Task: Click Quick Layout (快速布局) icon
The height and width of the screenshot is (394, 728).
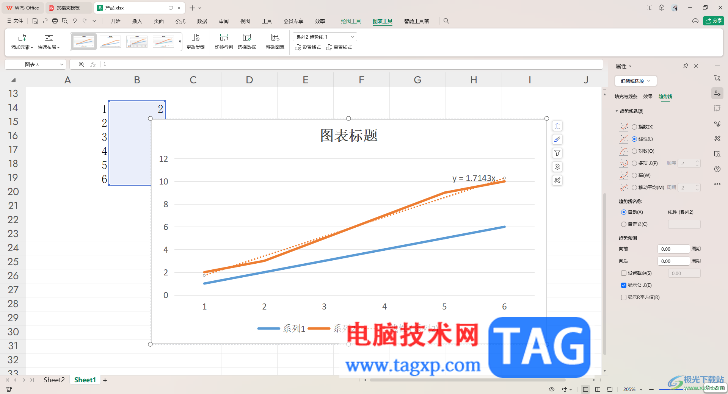Action: coord(49,37)
